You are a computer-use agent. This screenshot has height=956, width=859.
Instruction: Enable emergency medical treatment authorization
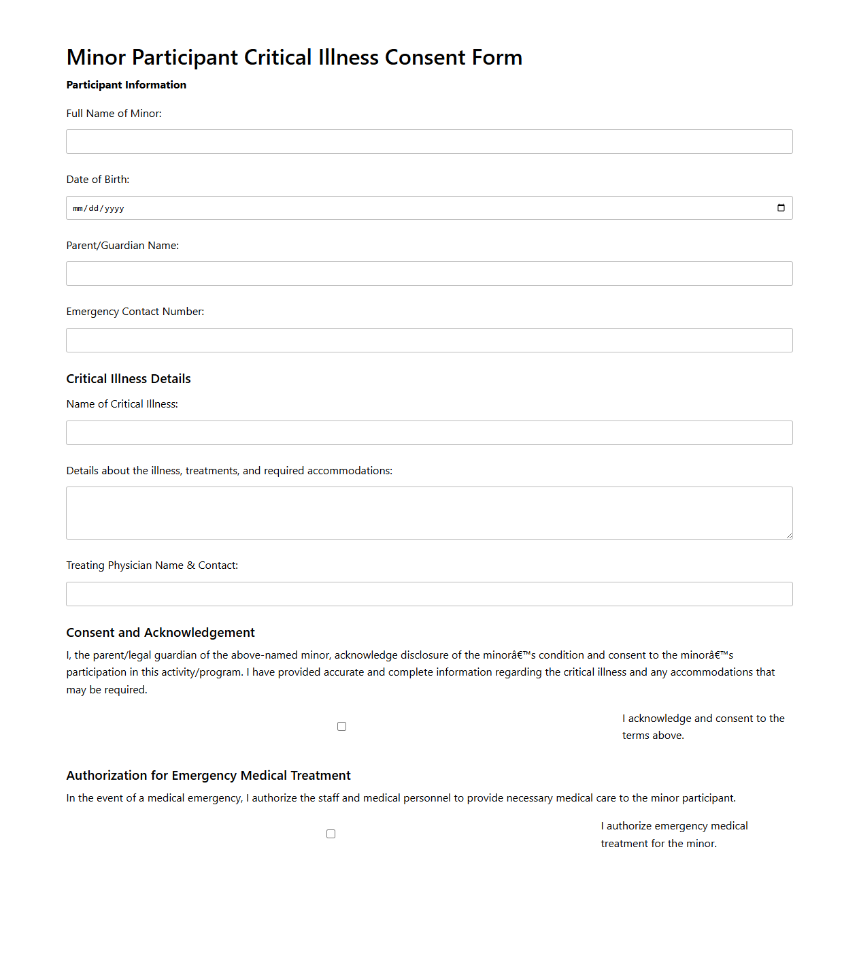tap(331, 834)
